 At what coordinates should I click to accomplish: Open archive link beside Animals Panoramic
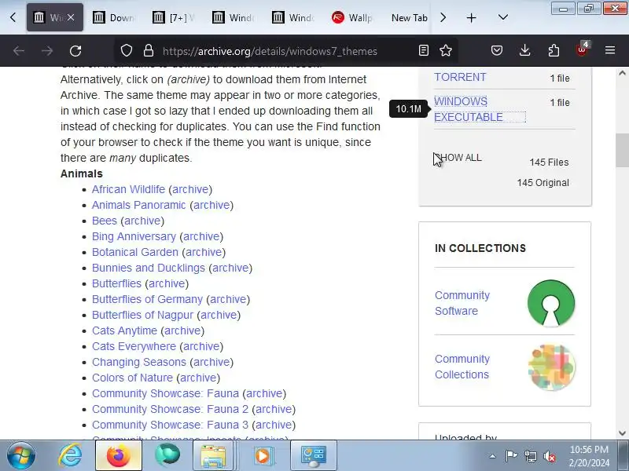coord(212,205)
